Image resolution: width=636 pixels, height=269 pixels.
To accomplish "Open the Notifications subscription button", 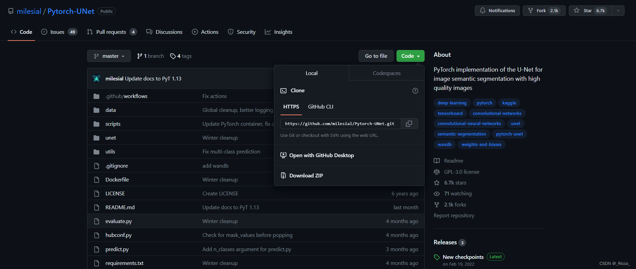I will click(x=497, y=11).
